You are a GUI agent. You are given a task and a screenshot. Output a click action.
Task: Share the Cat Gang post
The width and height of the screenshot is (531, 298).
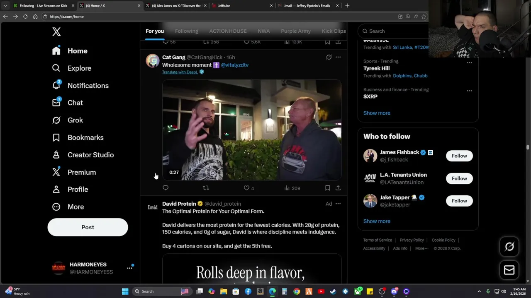338,188
